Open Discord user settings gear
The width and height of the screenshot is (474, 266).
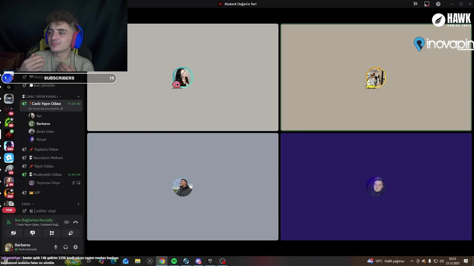[76, 247]
